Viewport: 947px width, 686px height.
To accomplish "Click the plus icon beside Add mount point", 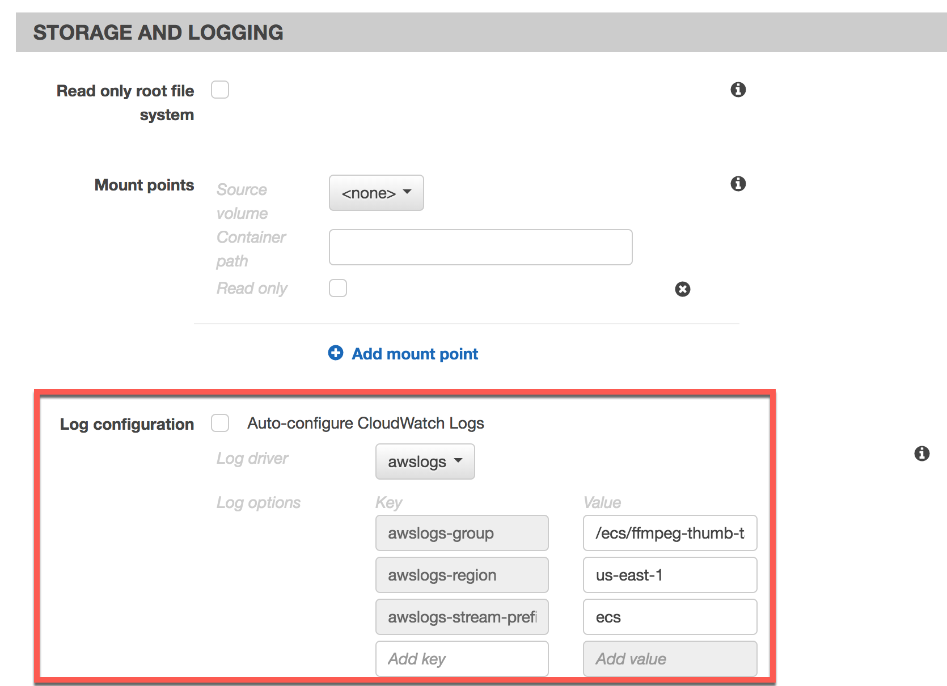I will pyautogui.click(x=335, y=353).
